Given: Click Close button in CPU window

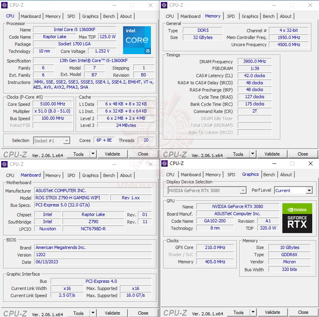Looking at the screenshot, I should (x=143, y=154).
